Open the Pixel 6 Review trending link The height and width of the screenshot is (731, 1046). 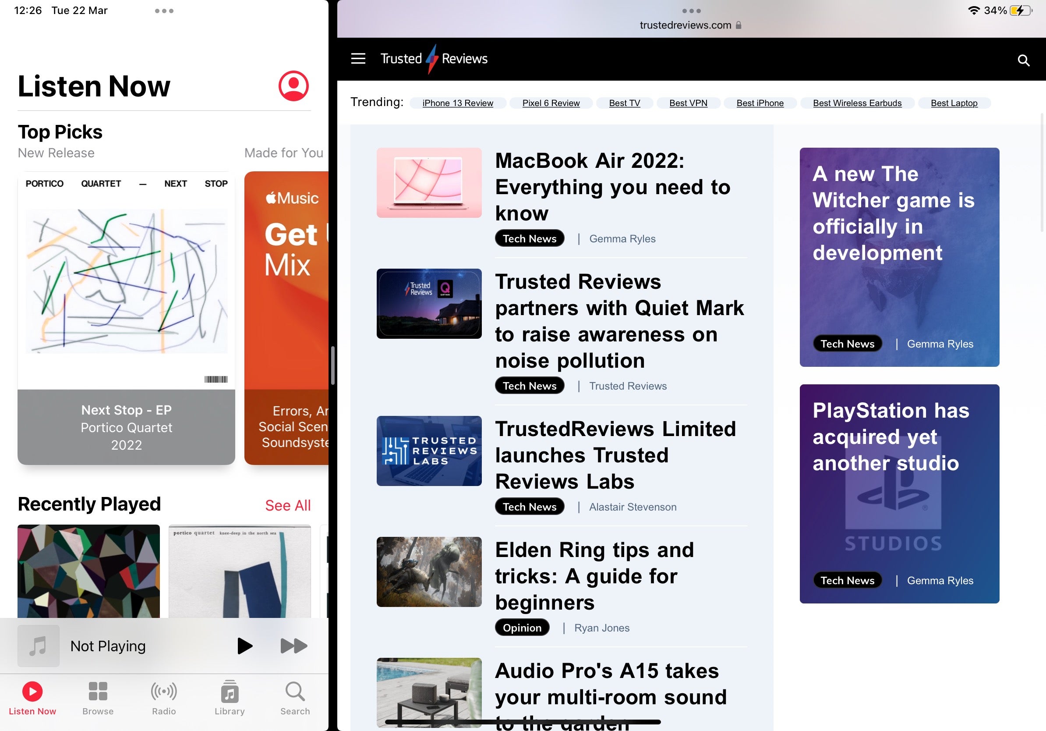click(551, 103)
